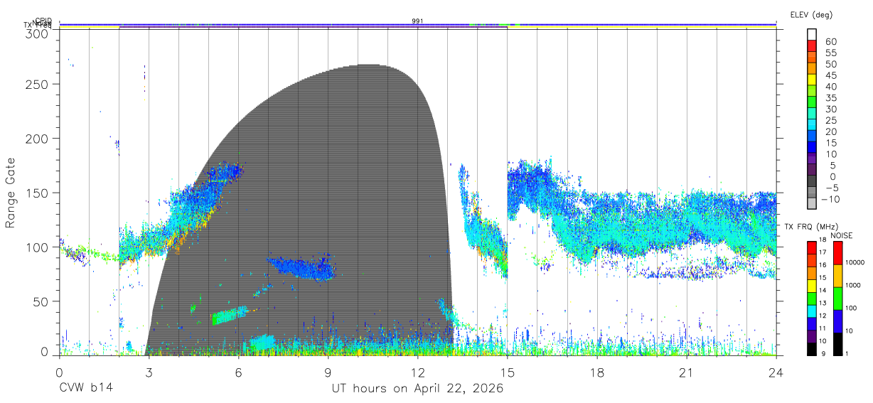Click the '40' value in ELEV legend
Viewport: 873px width, 403px height.
pyautogui.click(x=830, y=87)
